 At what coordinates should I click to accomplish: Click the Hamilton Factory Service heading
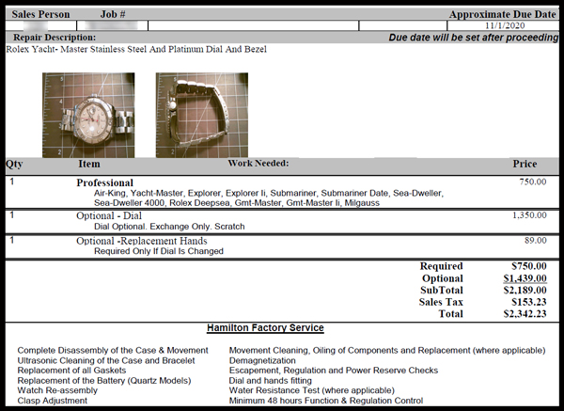pyautogui.click(x=265, y=328)
